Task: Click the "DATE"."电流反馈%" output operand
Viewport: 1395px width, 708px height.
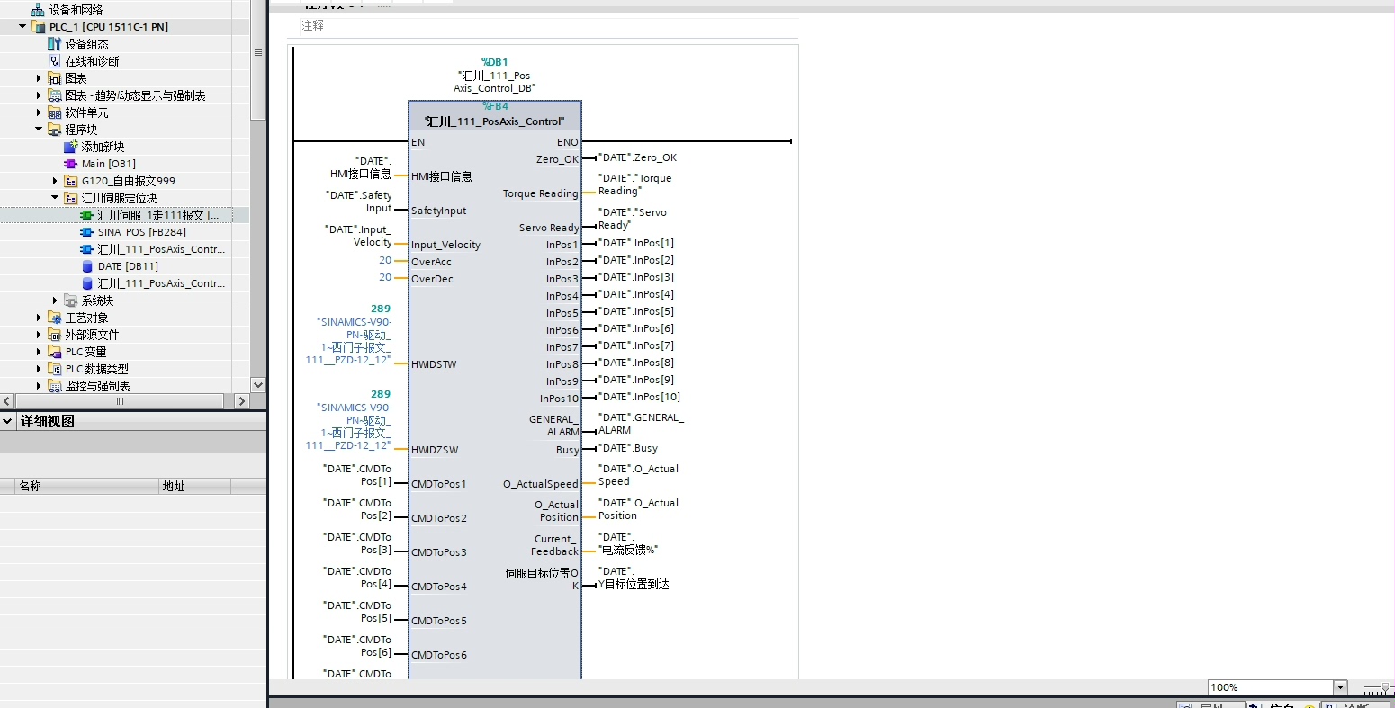Action: [628, 543]
